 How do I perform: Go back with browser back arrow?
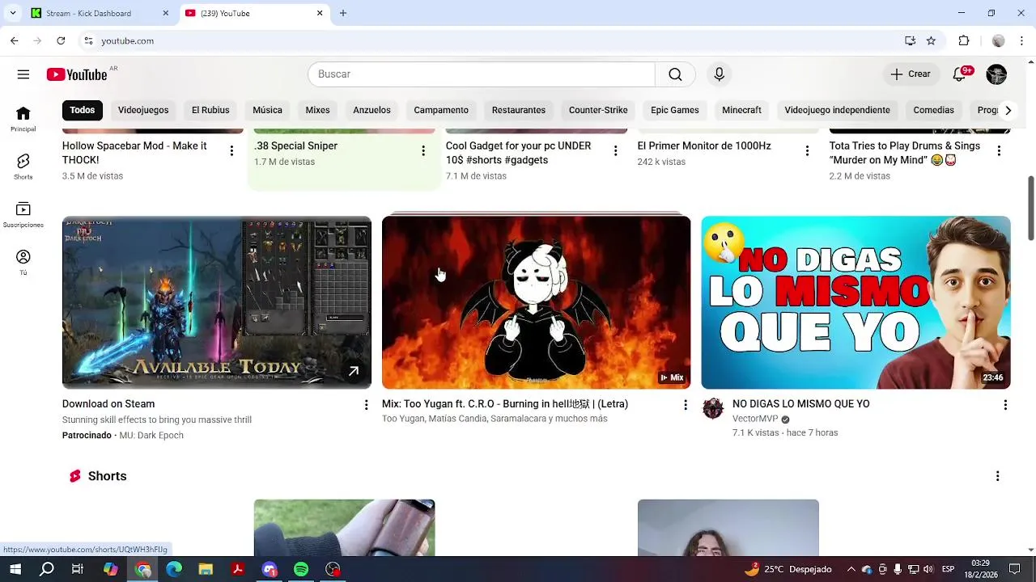(x=15, y=40)
